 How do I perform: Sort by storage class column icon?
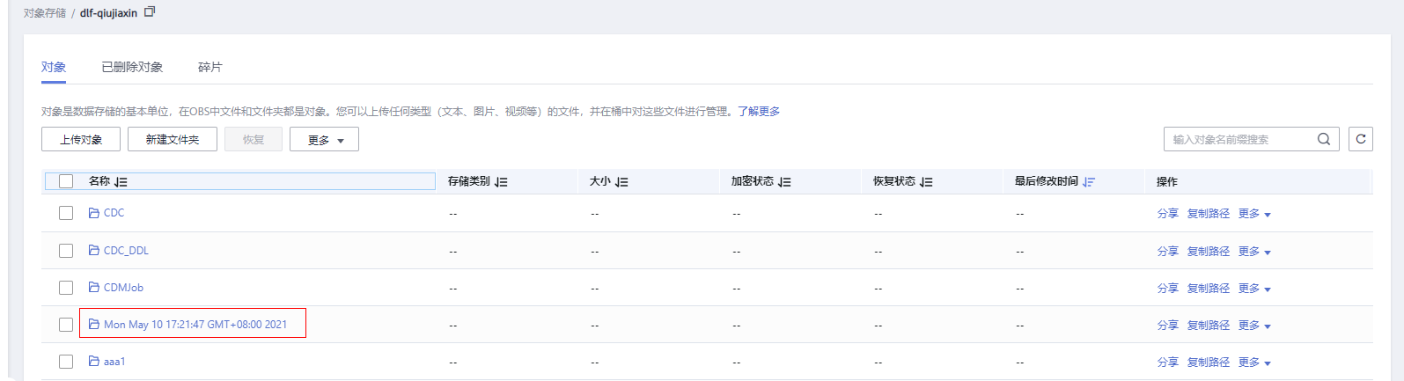(x=501, y=182)
